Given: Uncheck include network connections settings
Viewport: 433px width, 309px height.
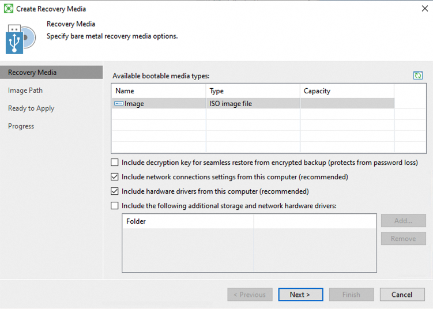Looking at the screenshot, I should [x=115, y=177].
